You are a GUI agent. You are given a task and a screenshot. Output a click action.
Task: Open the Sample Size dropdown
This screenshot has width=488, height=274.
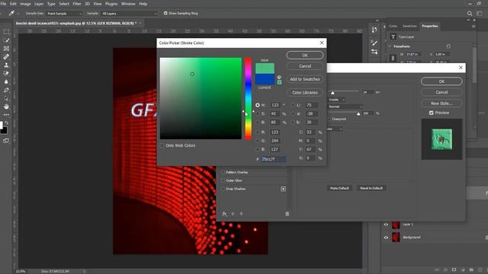point(64,14)
